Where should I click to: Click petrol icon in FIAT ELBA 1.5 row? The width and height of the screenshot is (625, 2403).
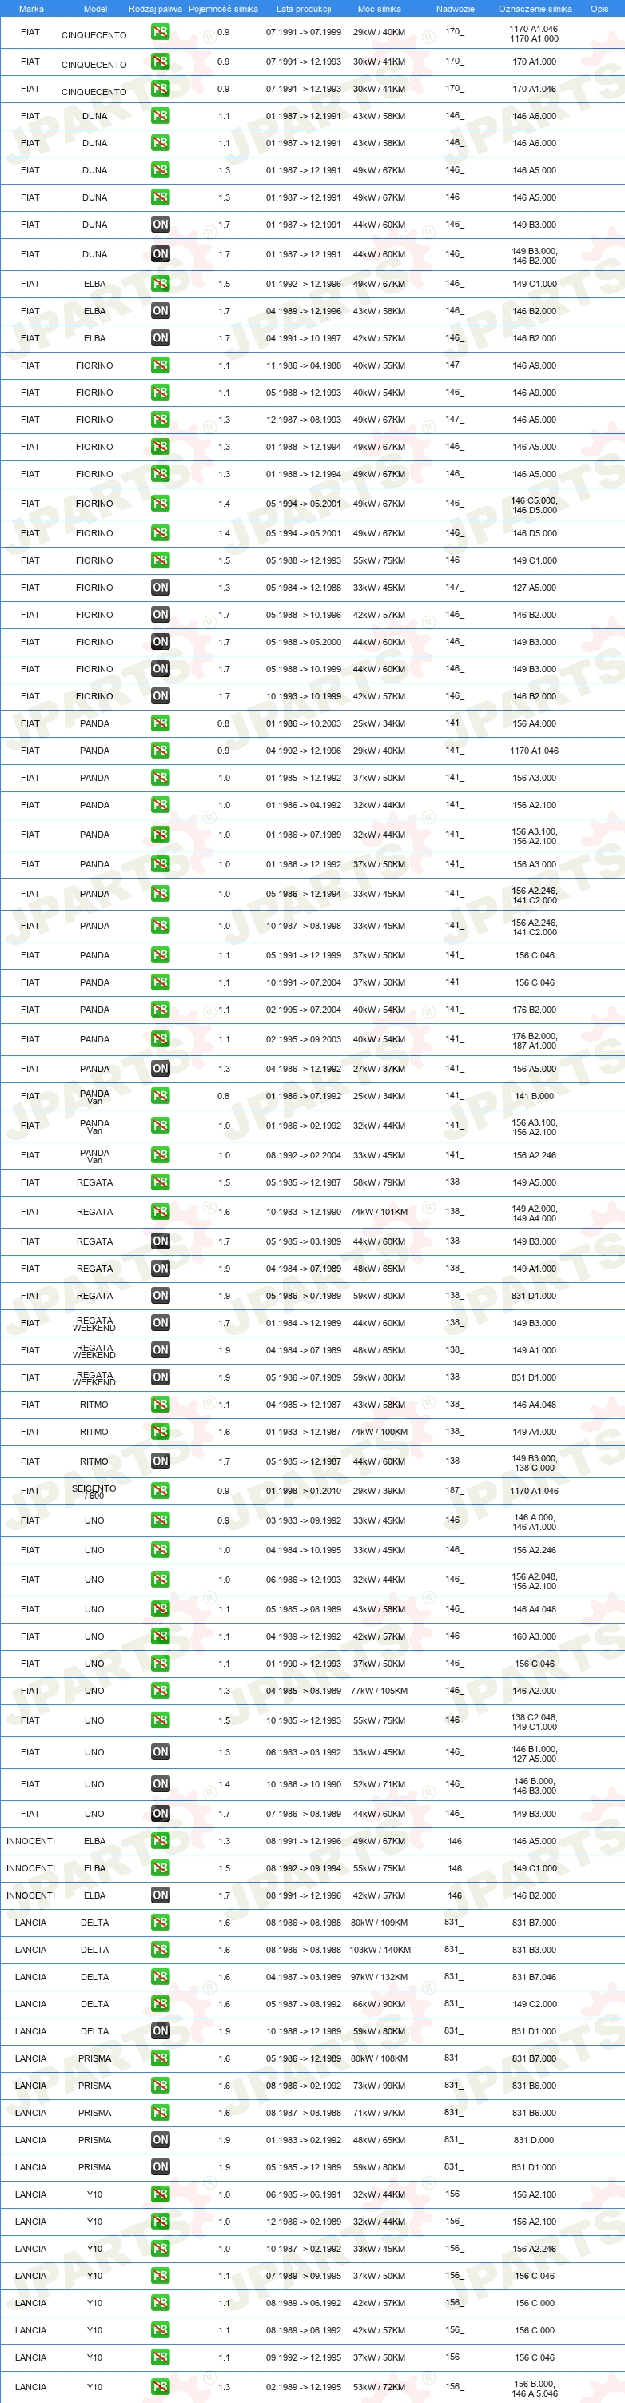[161, 284]
